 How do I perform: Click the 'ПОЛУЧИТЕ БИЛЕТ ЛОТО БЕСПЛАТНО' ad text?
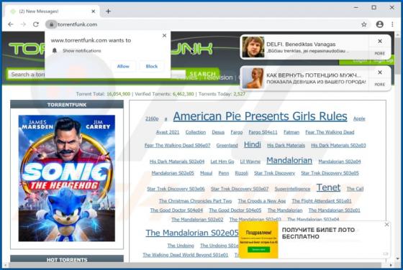(318, 233)
